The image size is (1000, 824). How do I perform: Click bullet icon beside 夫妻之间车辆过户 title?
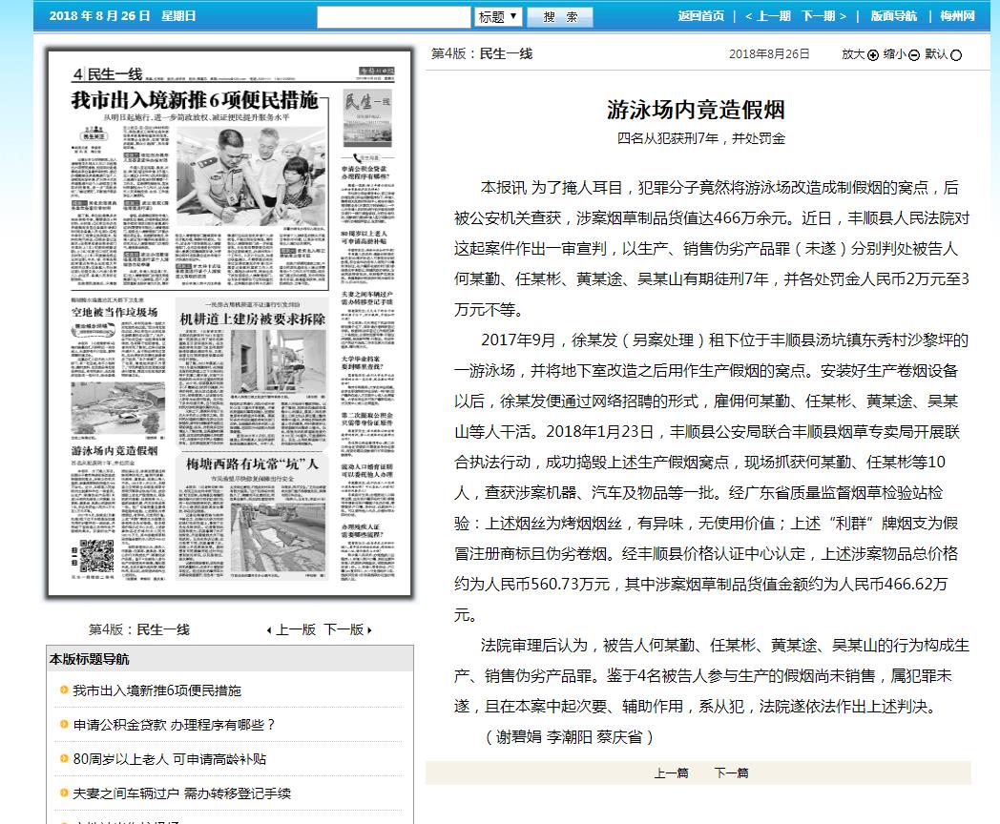coord(64,793)
